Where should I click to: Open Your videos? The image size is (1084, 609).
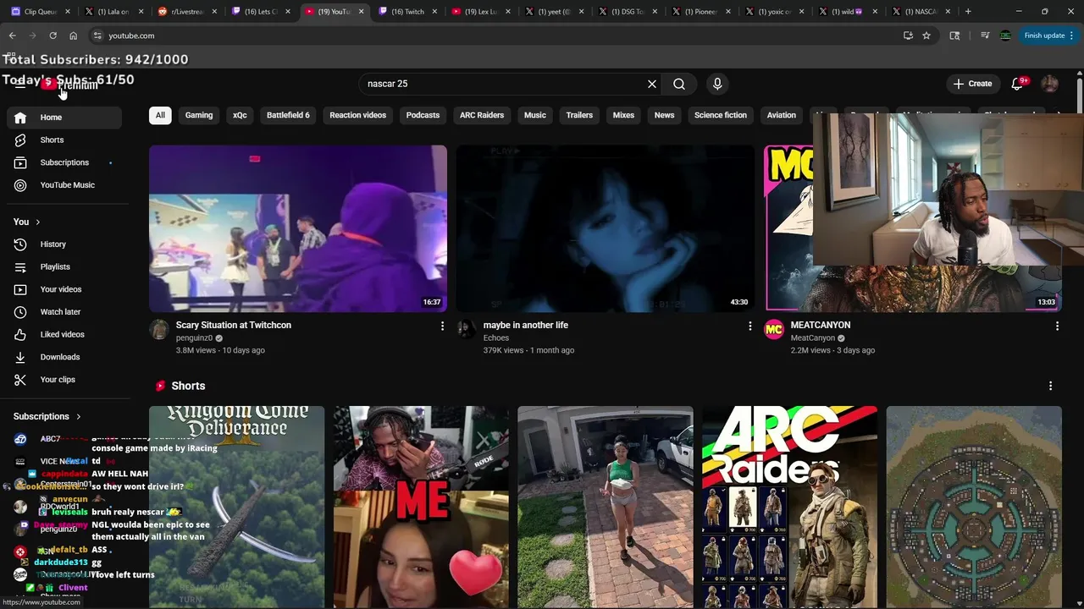(64, 289)
